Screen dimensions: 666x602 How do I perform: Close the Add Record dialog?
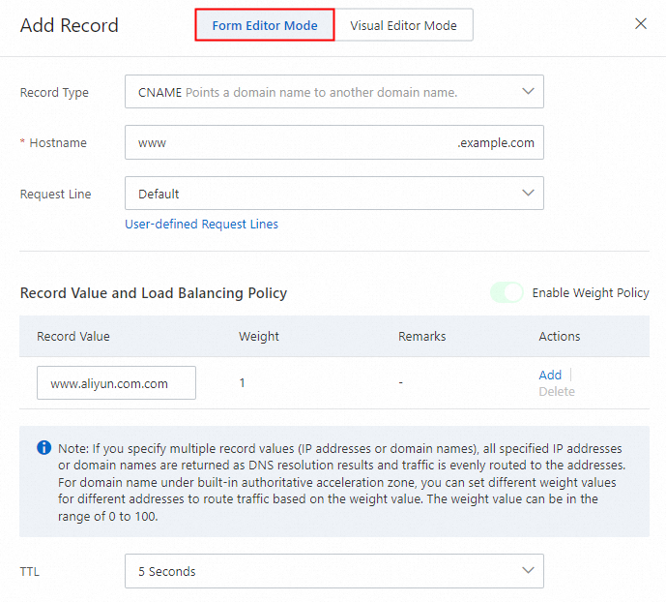point(640,24)
